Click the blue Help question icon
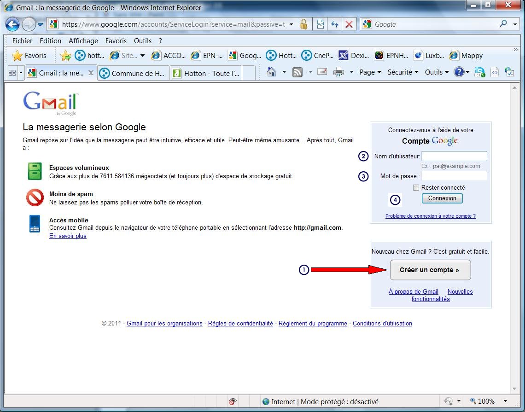Viewport: 525px width, 412px height. point(459,72)
